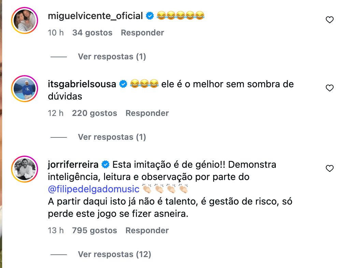
Task: Like itsgabrielsousa's comment with the heart
Action: [x=329, y=88]
